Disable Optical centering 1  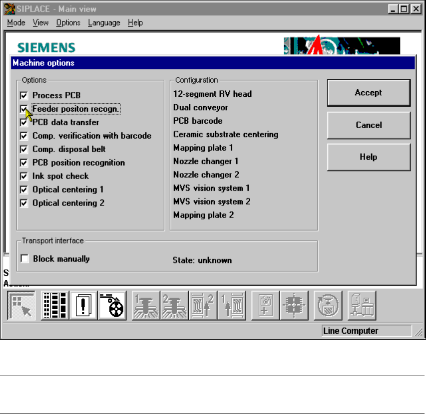click(x=24, y=190)
